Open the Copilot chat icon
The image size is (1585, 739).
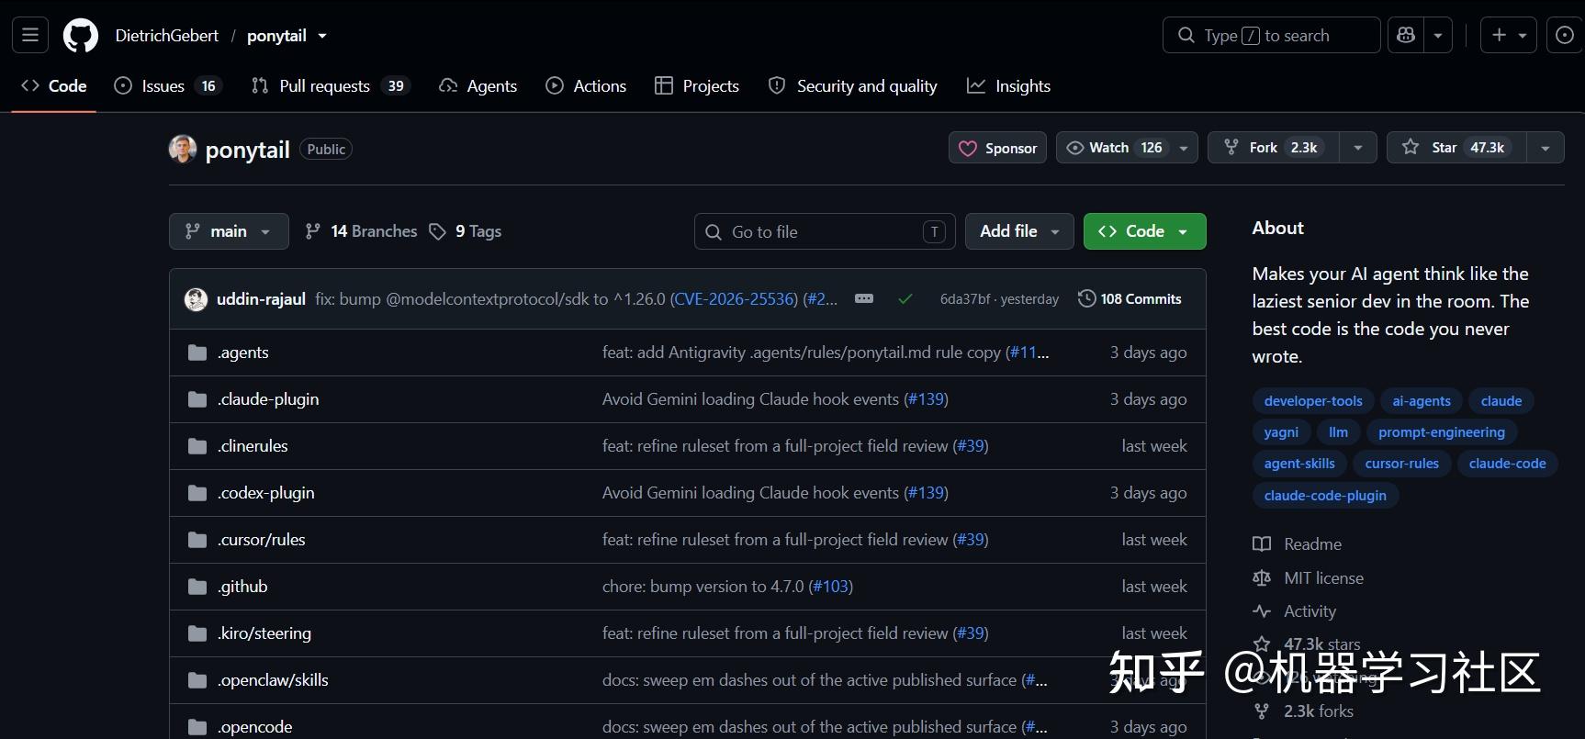coord(1405,35)
